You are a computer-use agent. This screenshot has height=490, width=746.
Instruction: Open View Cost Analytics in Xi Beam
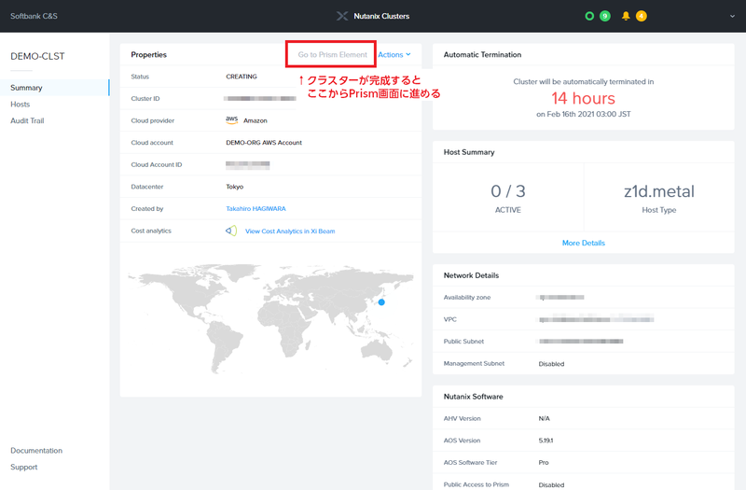tap(290, 231)
